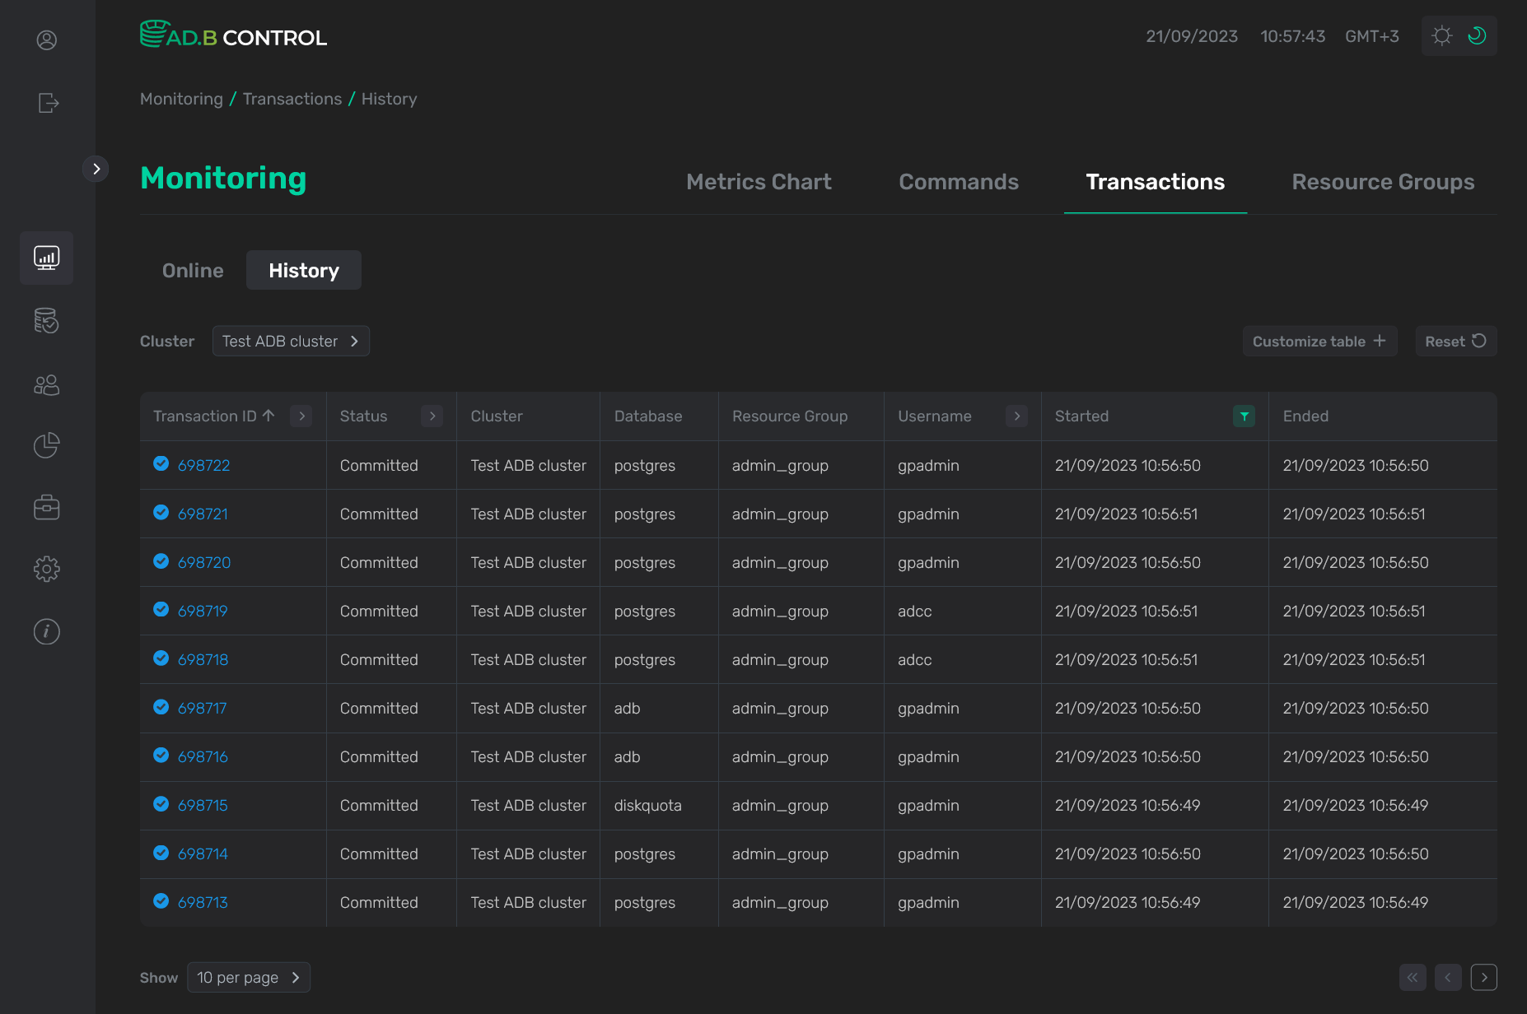
Task: Select the database status icon in sidebar
Action: point(46,321)
